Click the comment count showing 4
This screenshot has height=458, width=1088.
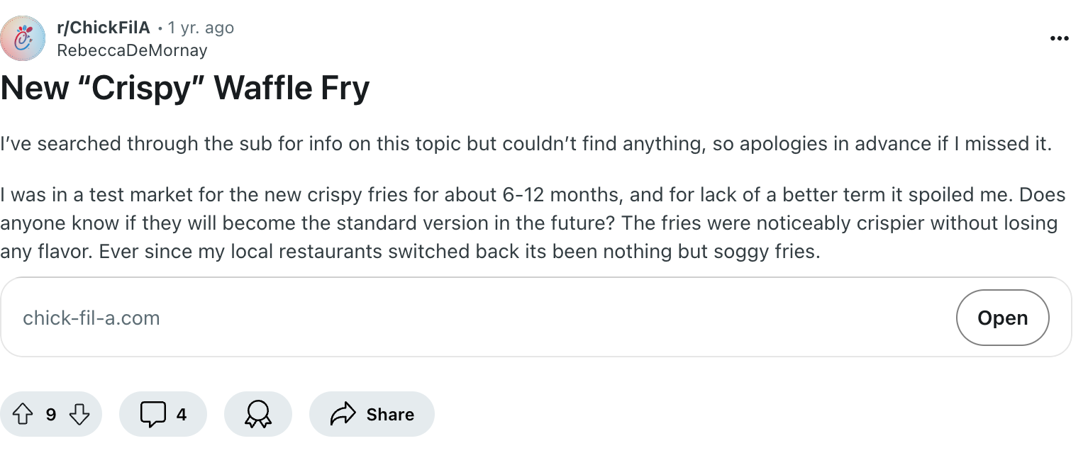pyautogui.click(x=182, y=414)
